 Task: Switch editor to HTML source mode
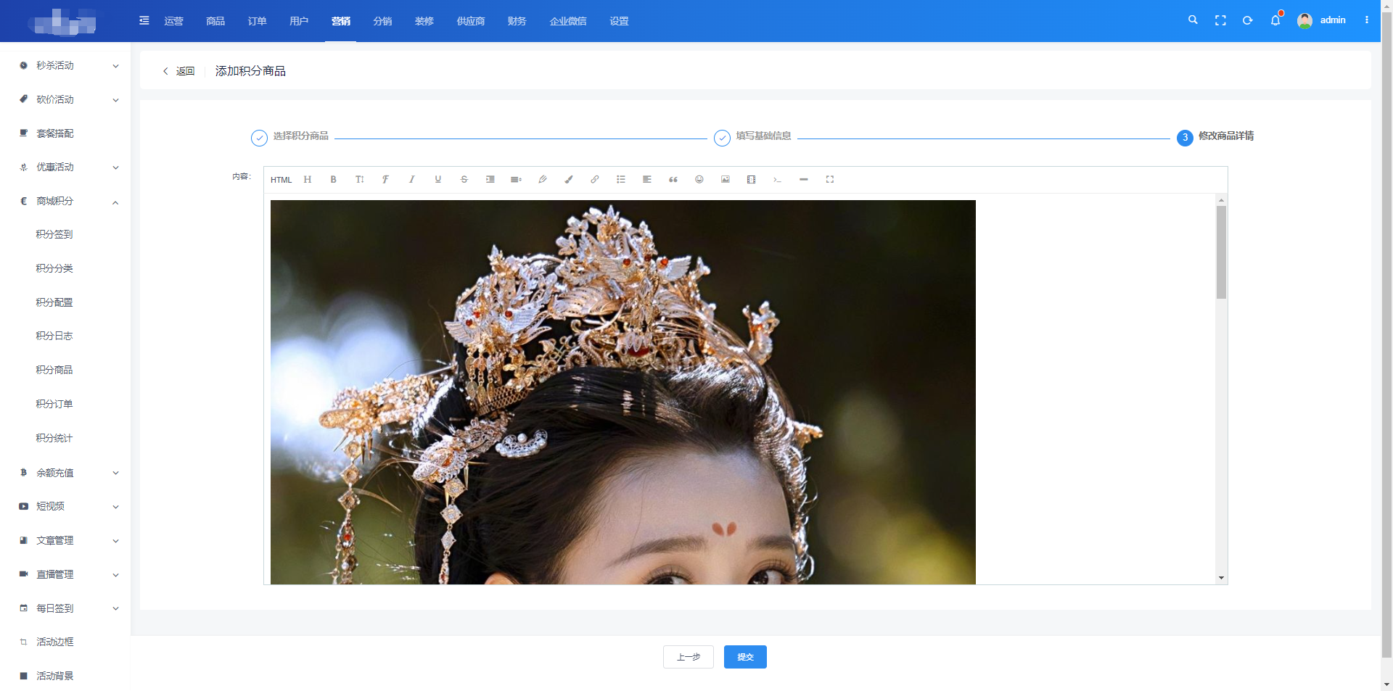281,180
